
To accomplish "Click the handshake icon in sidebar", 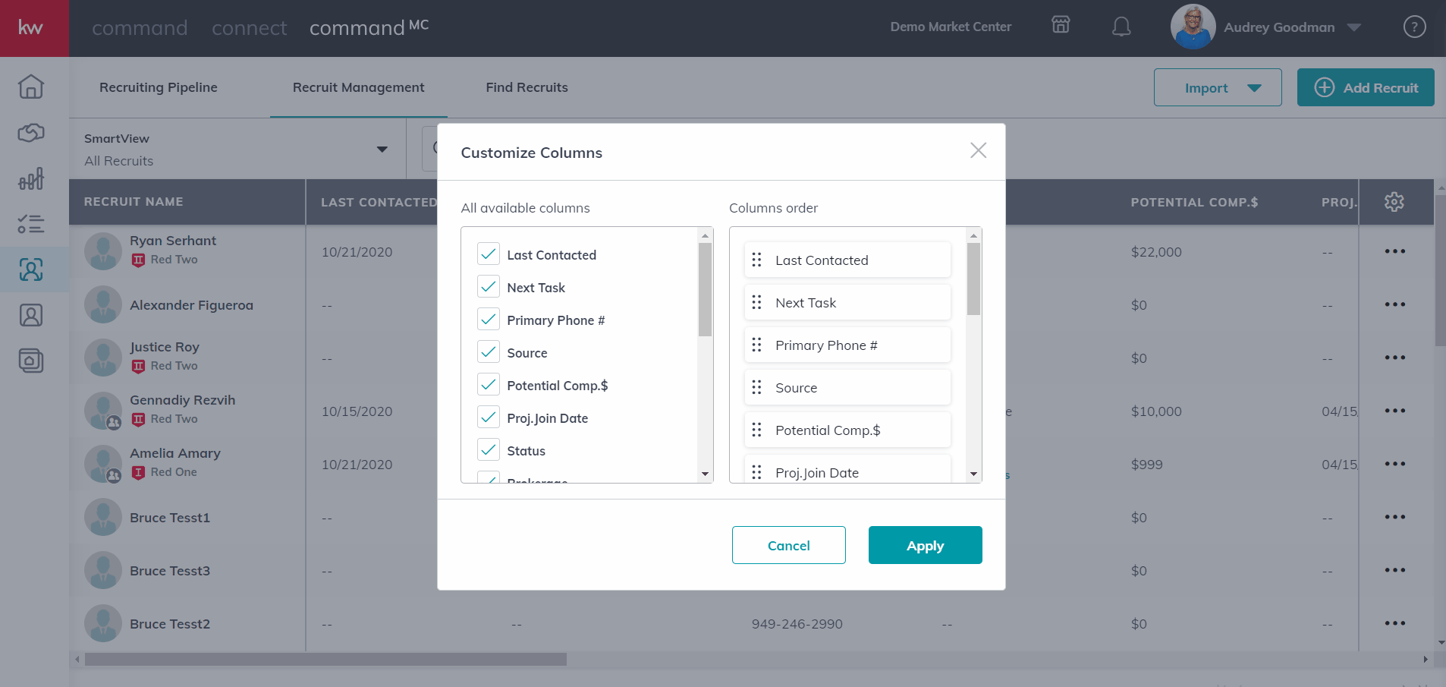I will 31,133.
